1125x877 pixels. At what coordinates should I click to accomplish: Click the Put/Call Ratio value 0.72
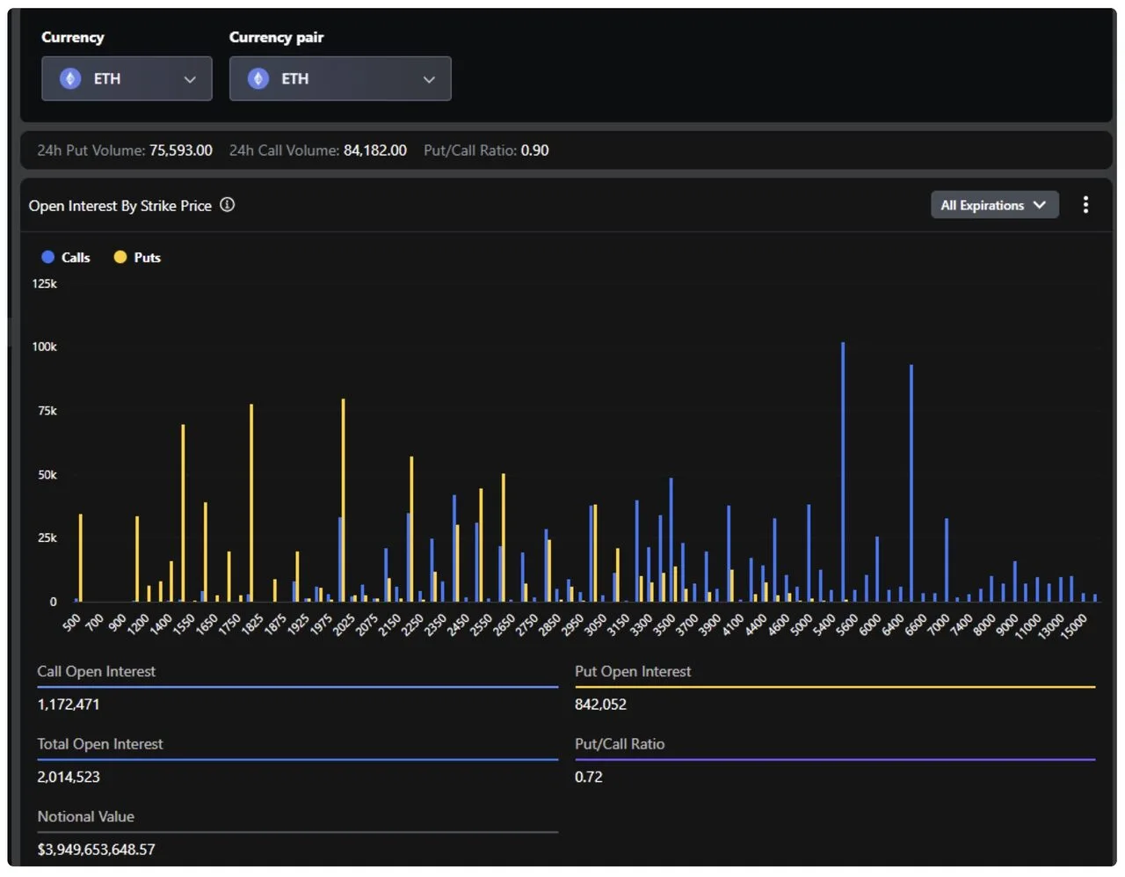pos(587,777)
